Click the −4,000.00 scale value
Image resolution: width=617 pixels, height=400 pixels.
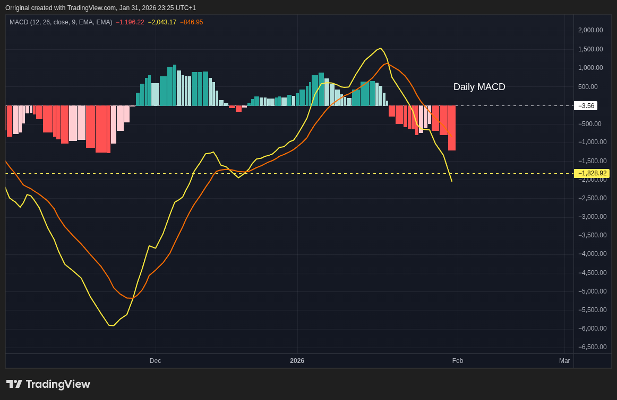(x=592, y=254)
